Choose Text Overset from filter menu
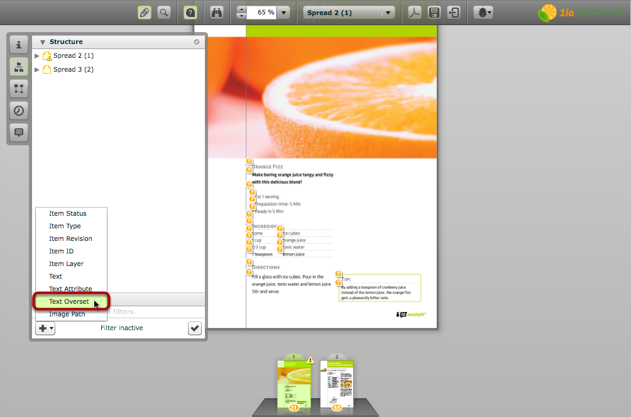Screen dimensions: 631x417 coord(69,302)
